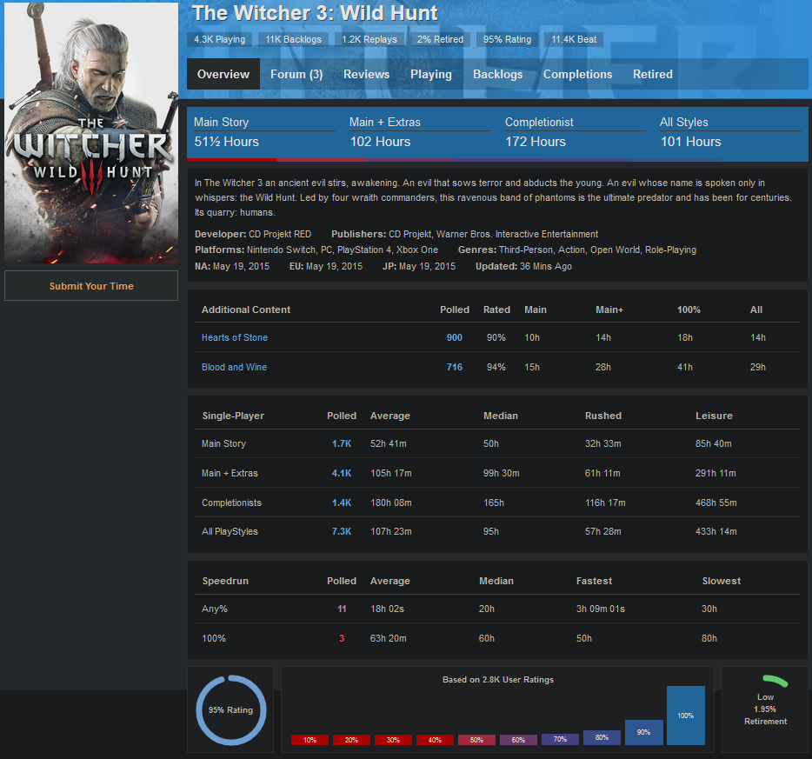Switch to the Forum (3) tab
This screenshot has width=812, height=759.
pos(296,74)
